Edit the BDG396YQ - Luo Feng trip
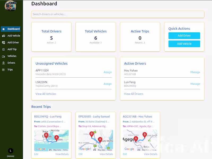 (x=36, y=154)
